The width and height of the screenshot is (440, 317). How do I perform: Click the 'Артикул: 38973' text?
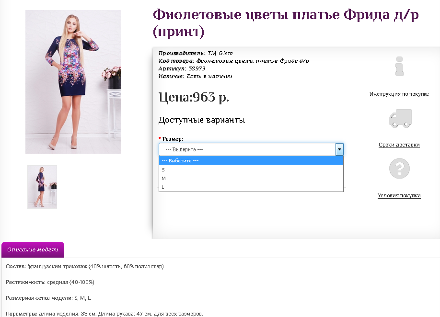pos(182,68)
